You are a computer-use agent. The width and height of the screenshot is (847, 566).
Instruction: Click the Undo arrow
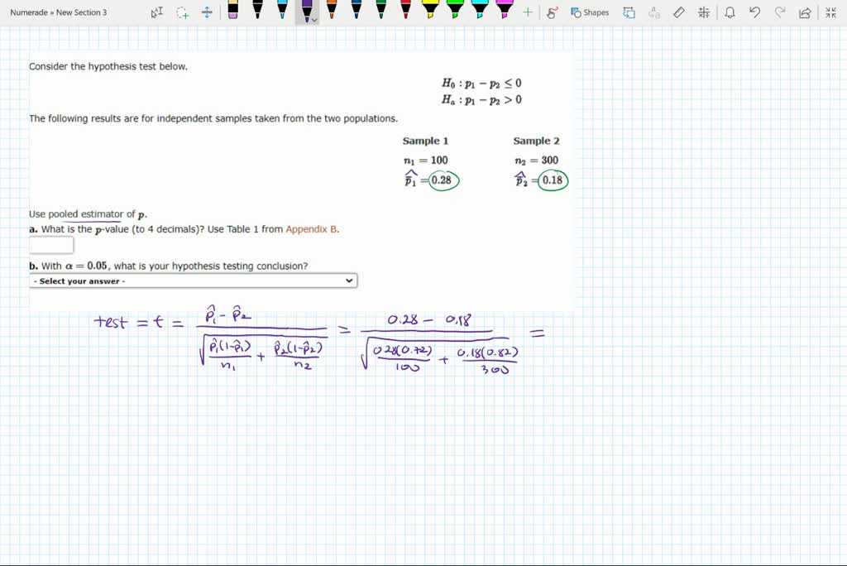[x=754, y=12]
